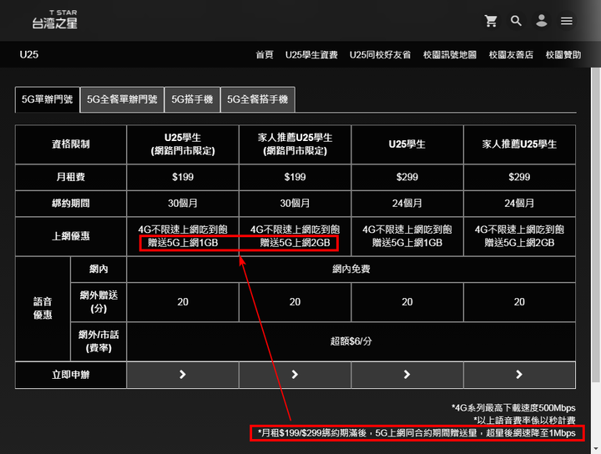Image resolution: width=601 pixels, height=454 pixels.
Task: Click 語音優惠 row group label
Action: coord(43,309)
